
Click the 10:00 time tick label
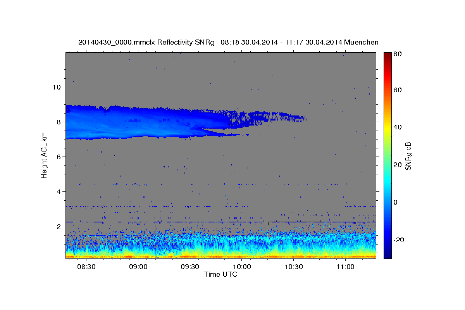242,267
